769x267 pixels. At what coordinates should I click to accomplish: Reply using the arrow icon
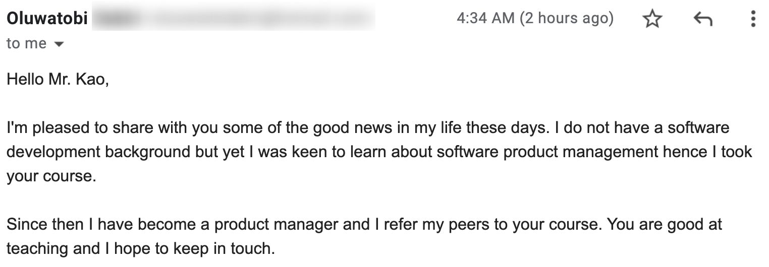[x=702, y=20]
